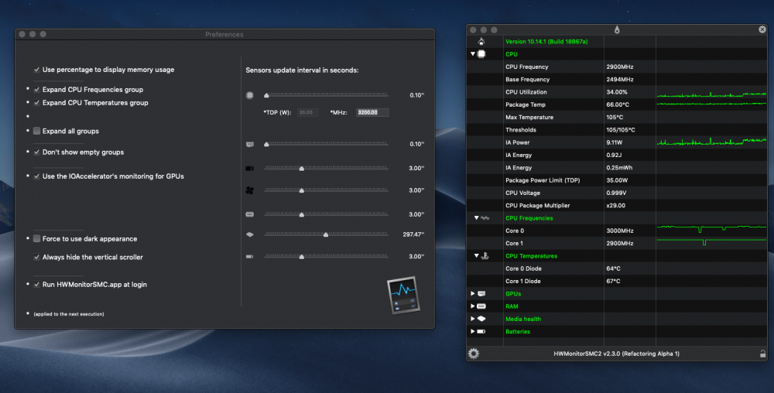Screen dimensions: 774x393
Task: Select the CPU Voltage row
Action: click(x=617, y=193)
